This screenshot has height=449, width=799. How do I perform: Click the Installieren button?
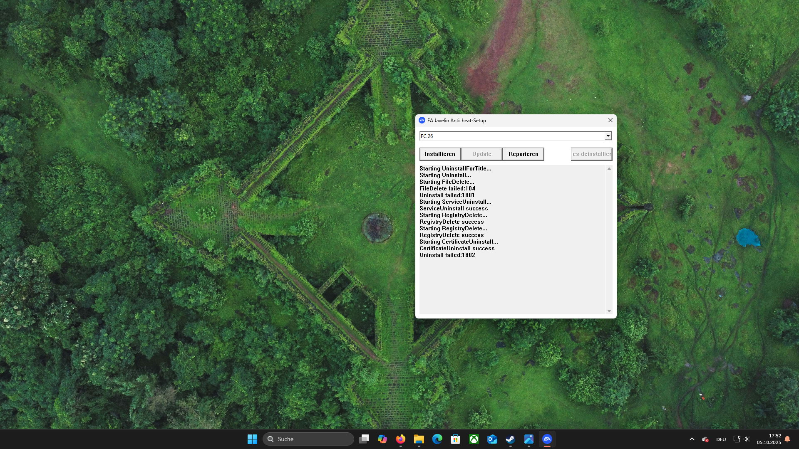tap(440, 154)
